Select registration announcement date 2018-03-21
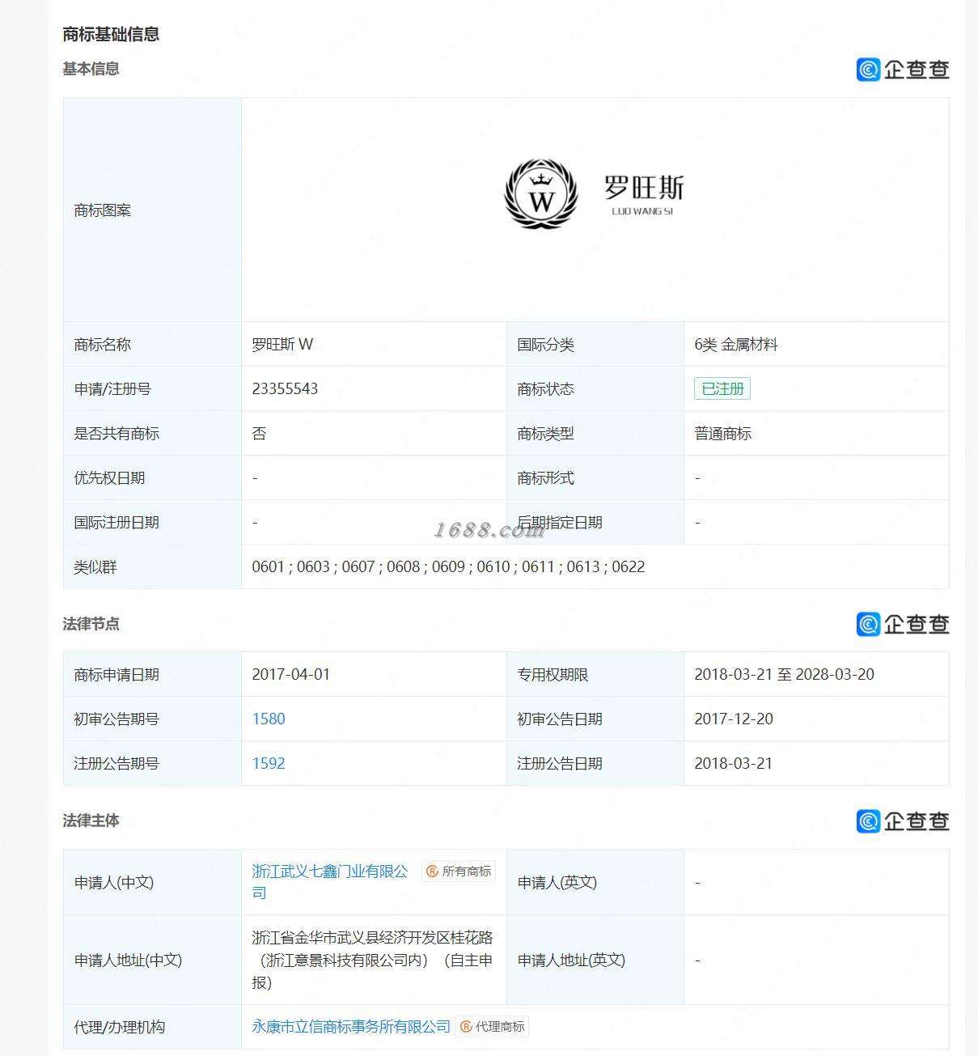The height and width of the screenshot is (1056, 978). pos(734,763)
